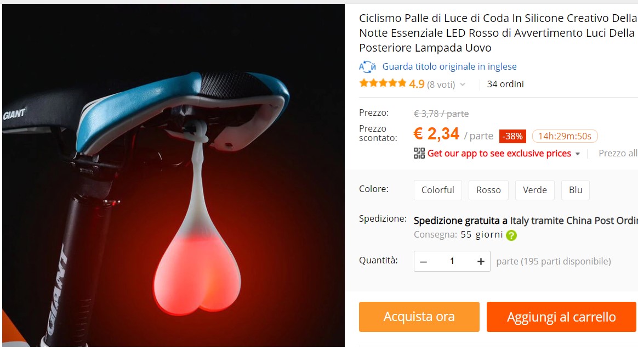
Task: Click the quantity input field
Action: [x=452, y=261]
